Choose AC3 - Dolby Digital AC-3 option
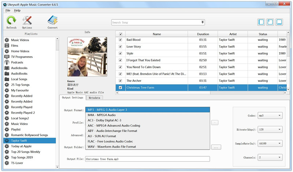The image size is (293, 172). point(148,120)
